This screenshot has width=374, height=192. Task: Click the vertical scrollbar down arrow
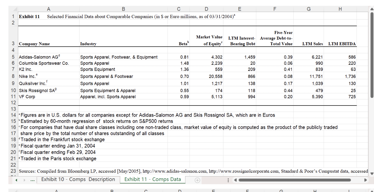[x=371, y=174]
